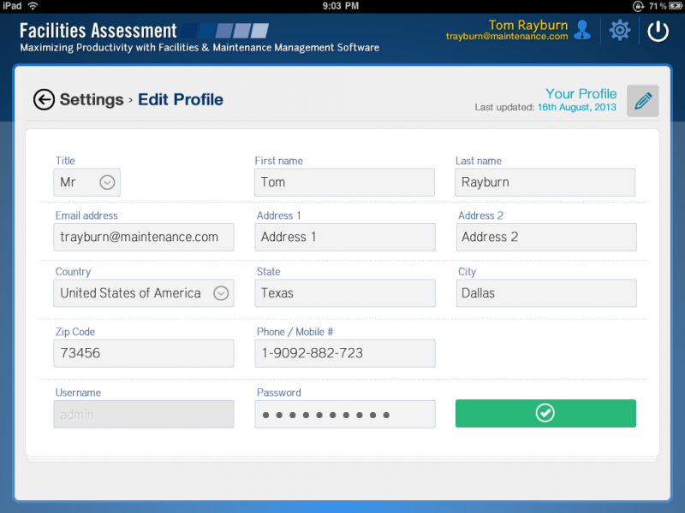Click the user avatar icon by Tom Rayburn
Image resolution: width=685 pixels, height=513 pixels.
pyautogui.click(x=582, y=31)
